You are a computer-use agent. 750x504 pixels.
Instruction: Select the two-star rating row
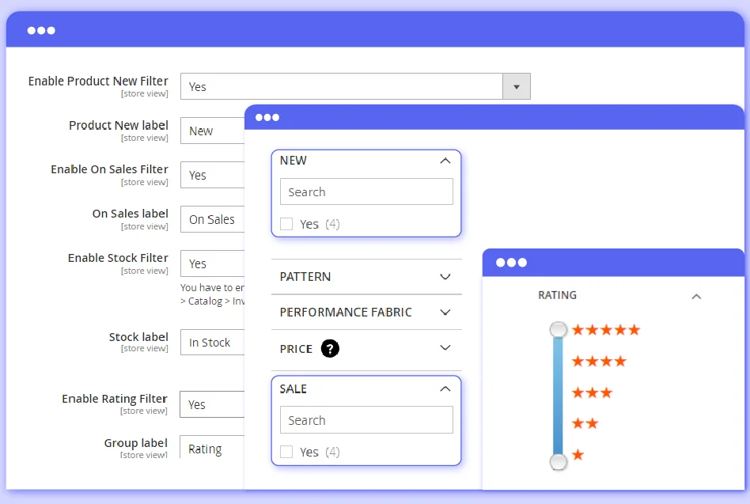[585, 424]
